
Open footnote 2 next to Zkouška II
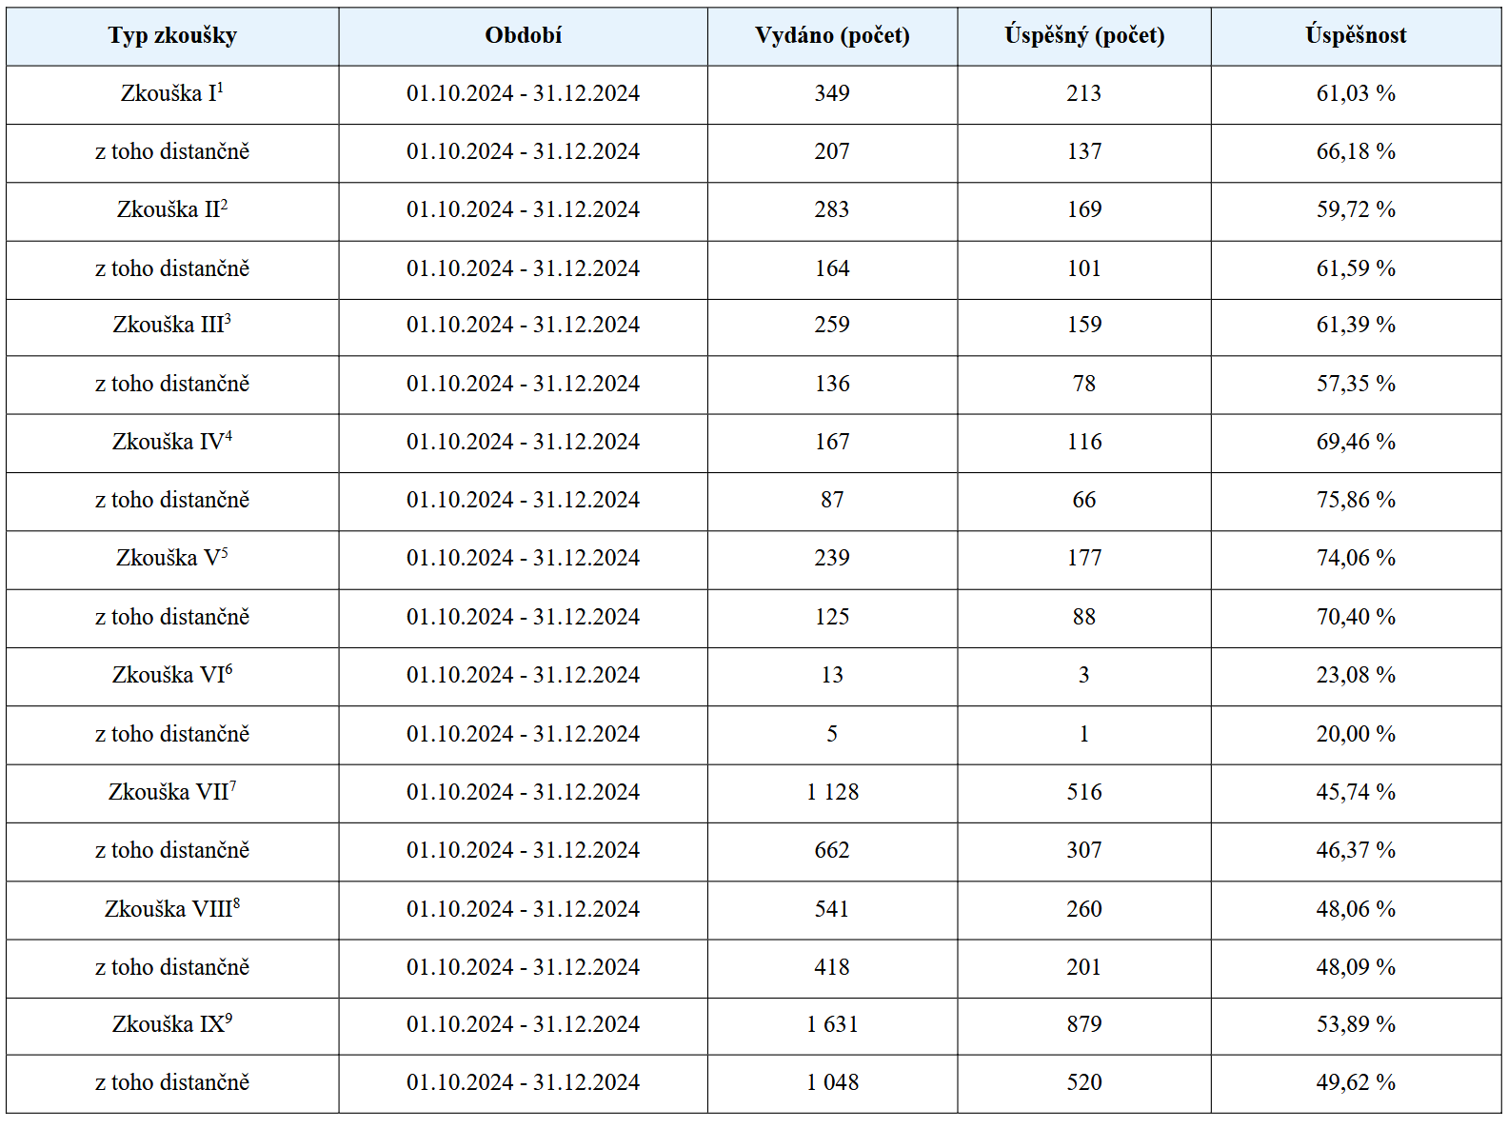coord(225,203)
